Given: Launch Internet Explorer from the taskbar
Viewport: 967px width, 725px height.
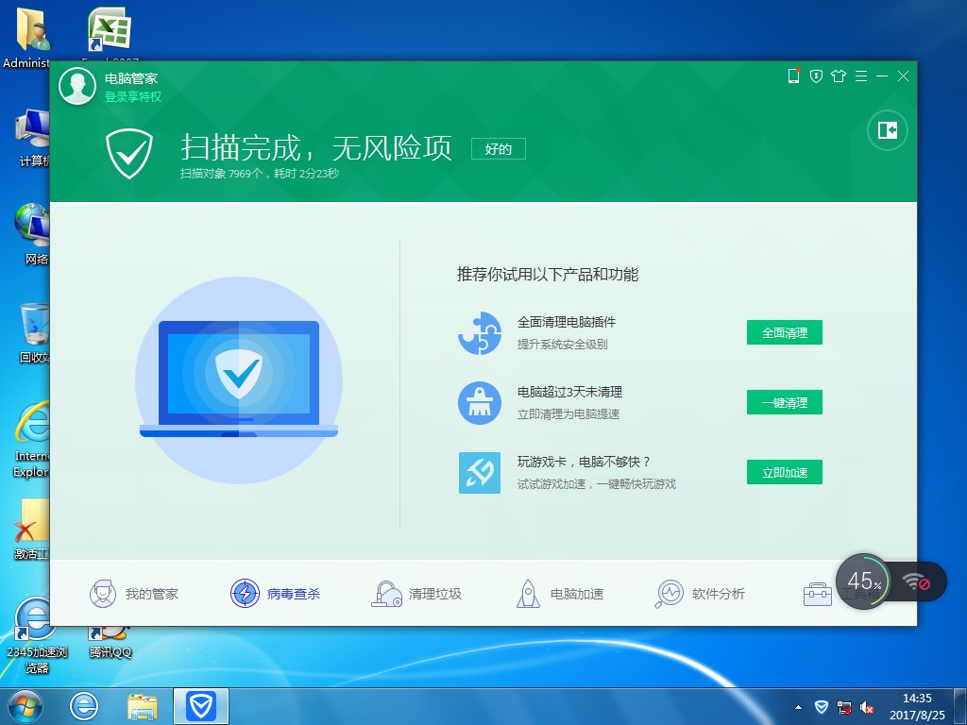Looking at the screenshot, I should click(x=84, y=706).
